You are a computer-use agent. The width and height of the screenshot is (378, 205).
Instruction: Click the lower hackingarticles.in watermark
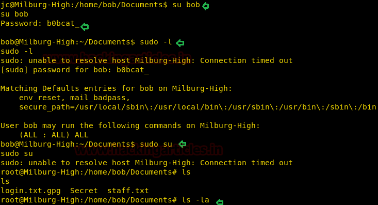pyautogui.click(x=148, y=150)
